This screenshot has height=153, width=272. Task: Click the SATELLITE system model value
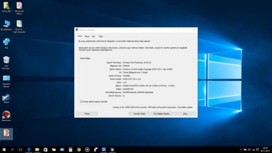132,79
